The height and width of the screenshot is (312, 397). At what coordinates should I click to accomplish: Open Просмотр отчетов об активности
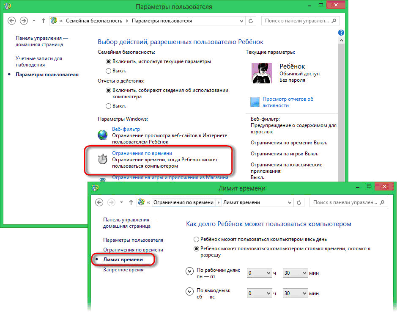pos(288,102)
